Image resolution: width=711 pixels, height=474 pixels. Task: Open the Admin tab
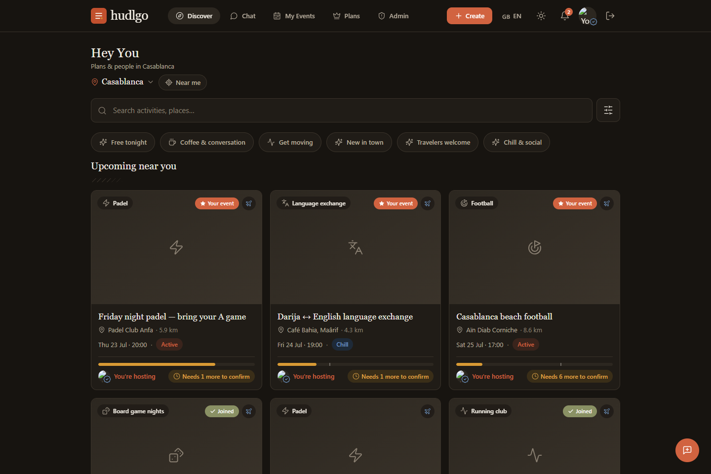(394, 16)
